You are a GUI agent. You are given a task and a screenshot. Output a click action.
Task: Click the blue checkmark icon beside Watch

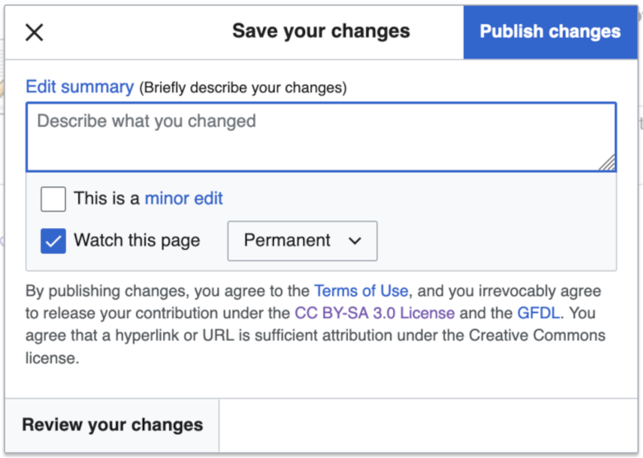pyautogui.click(x=54, y=241)
